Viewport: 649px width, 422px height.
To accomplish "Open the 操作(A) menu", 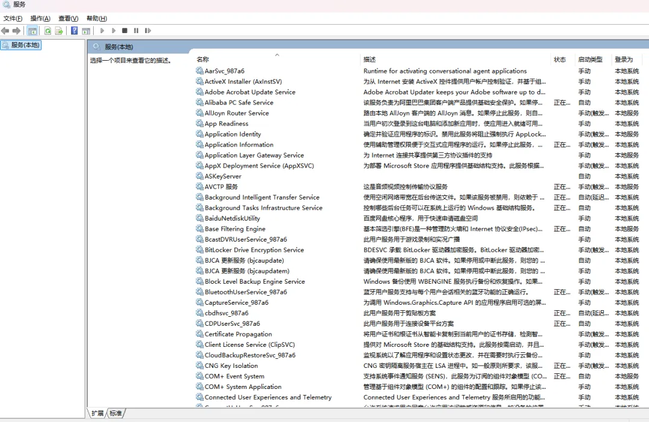I will 40,18.
